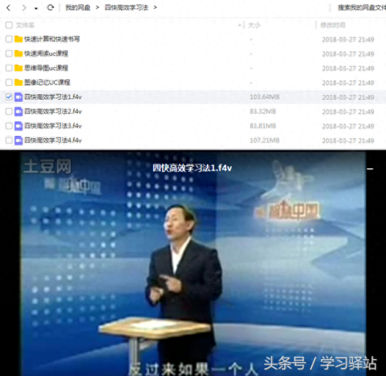
Task: Click the 快速计算和快速书写 folder icon
Action: 19,39
